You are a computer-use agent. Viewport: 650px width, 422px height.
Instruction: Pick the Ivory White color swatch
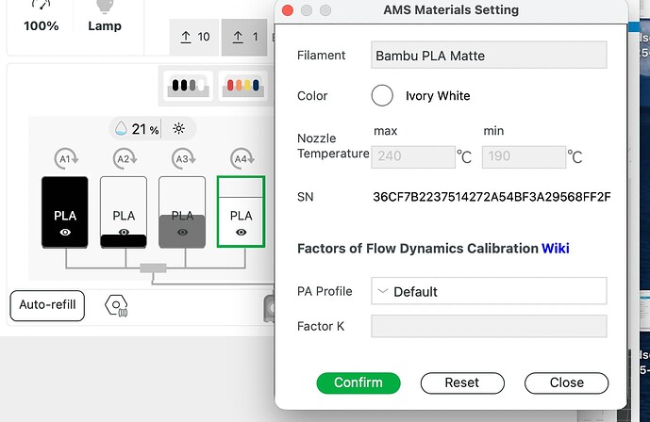(x=382, y=95)
